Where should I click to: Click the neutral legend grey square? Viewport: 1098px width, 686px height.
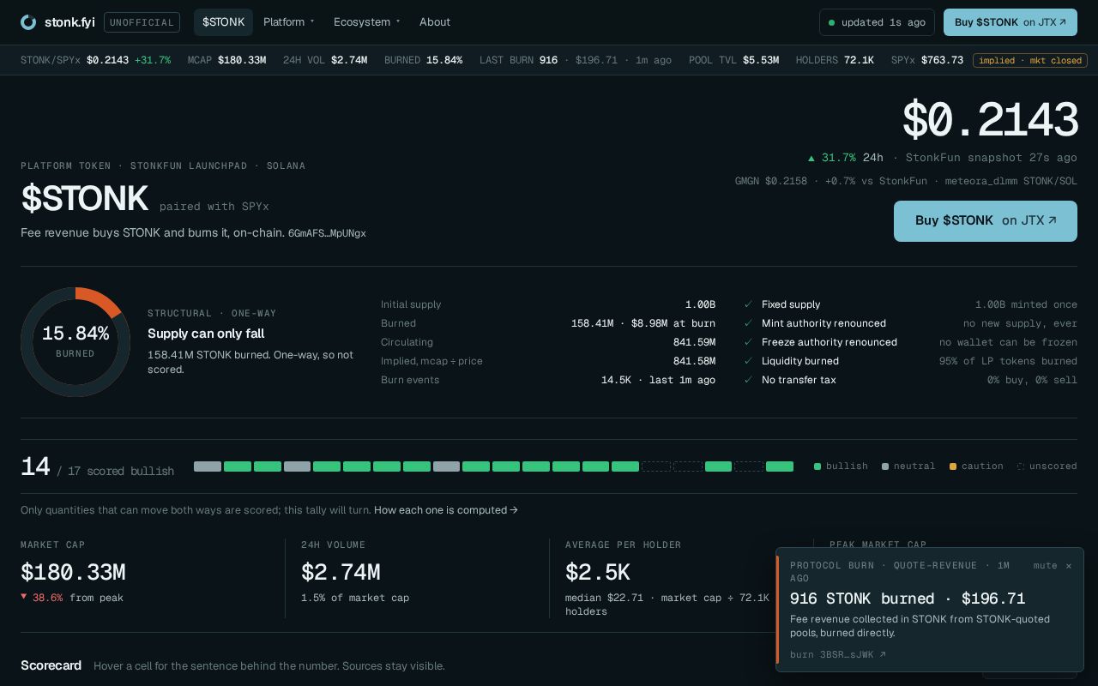pos(885,466)
